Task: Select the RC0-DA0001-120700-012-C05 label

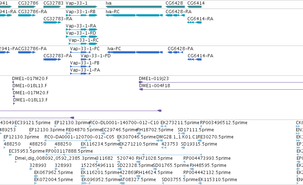Action: tap(79, 137)
